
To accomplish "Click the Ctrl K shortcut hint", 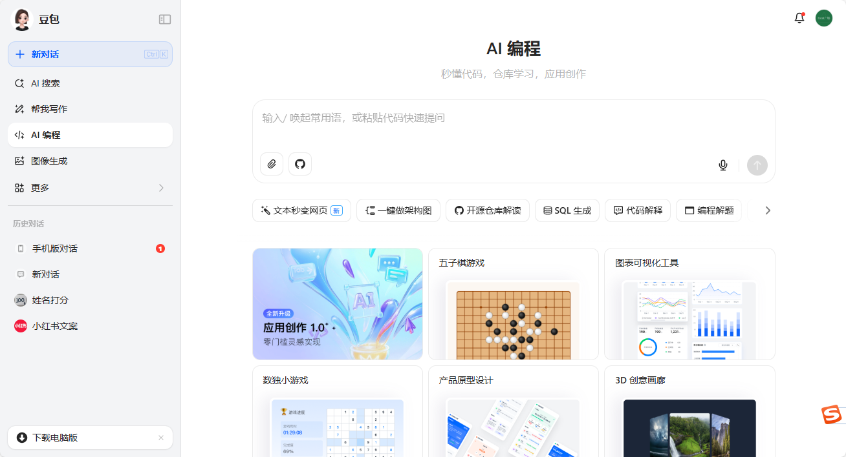I will tap(156, 54).
